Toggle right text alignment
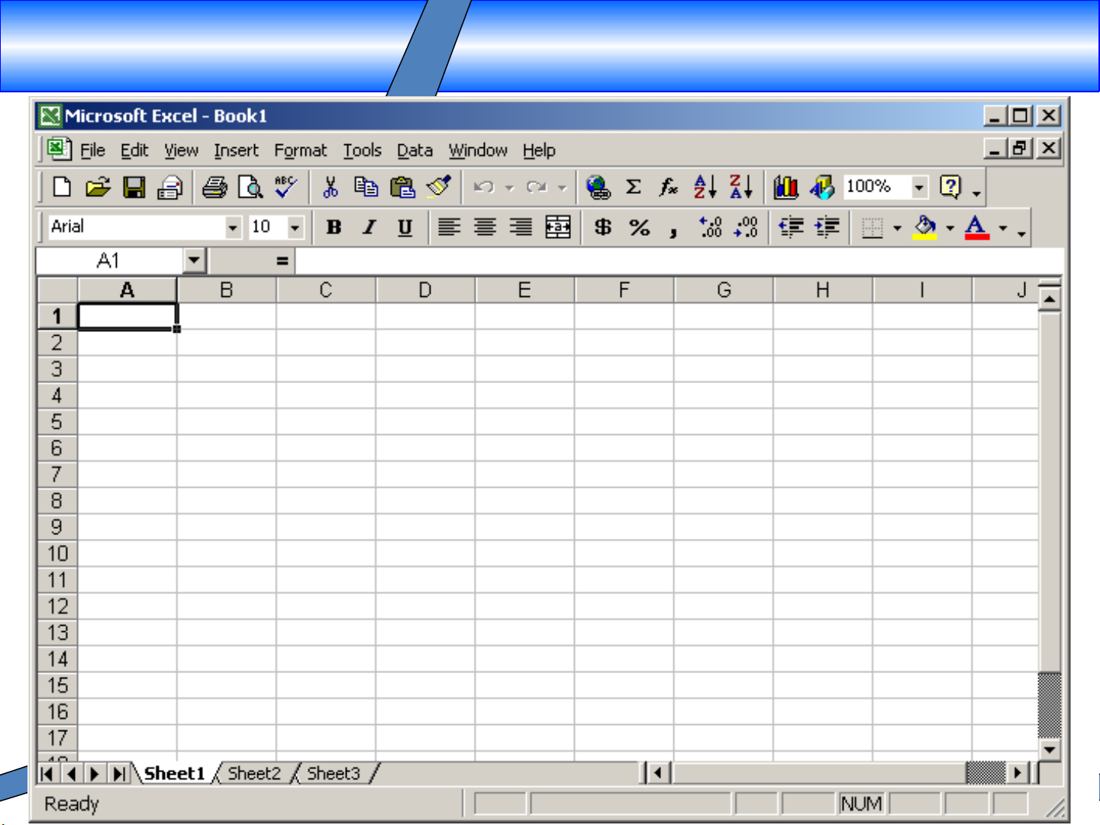Image resolution: width=1100 pixels, height=825 pixels. click(x=521, y=227)
